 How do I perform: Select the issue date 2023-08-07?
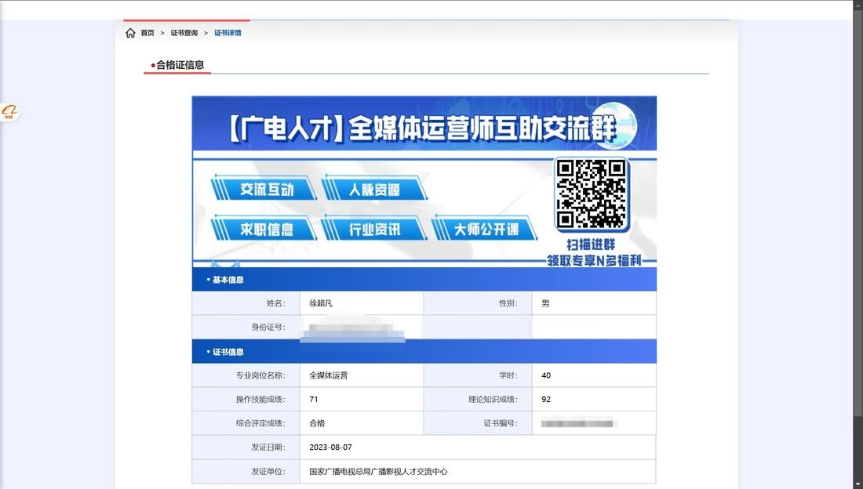click(x=330, y=447)
